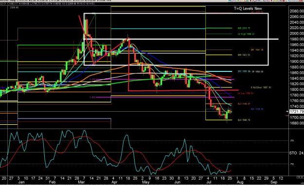
Task: Click the Jan month label on time axis
Action: pyautogui.click(x=21, y=182)
